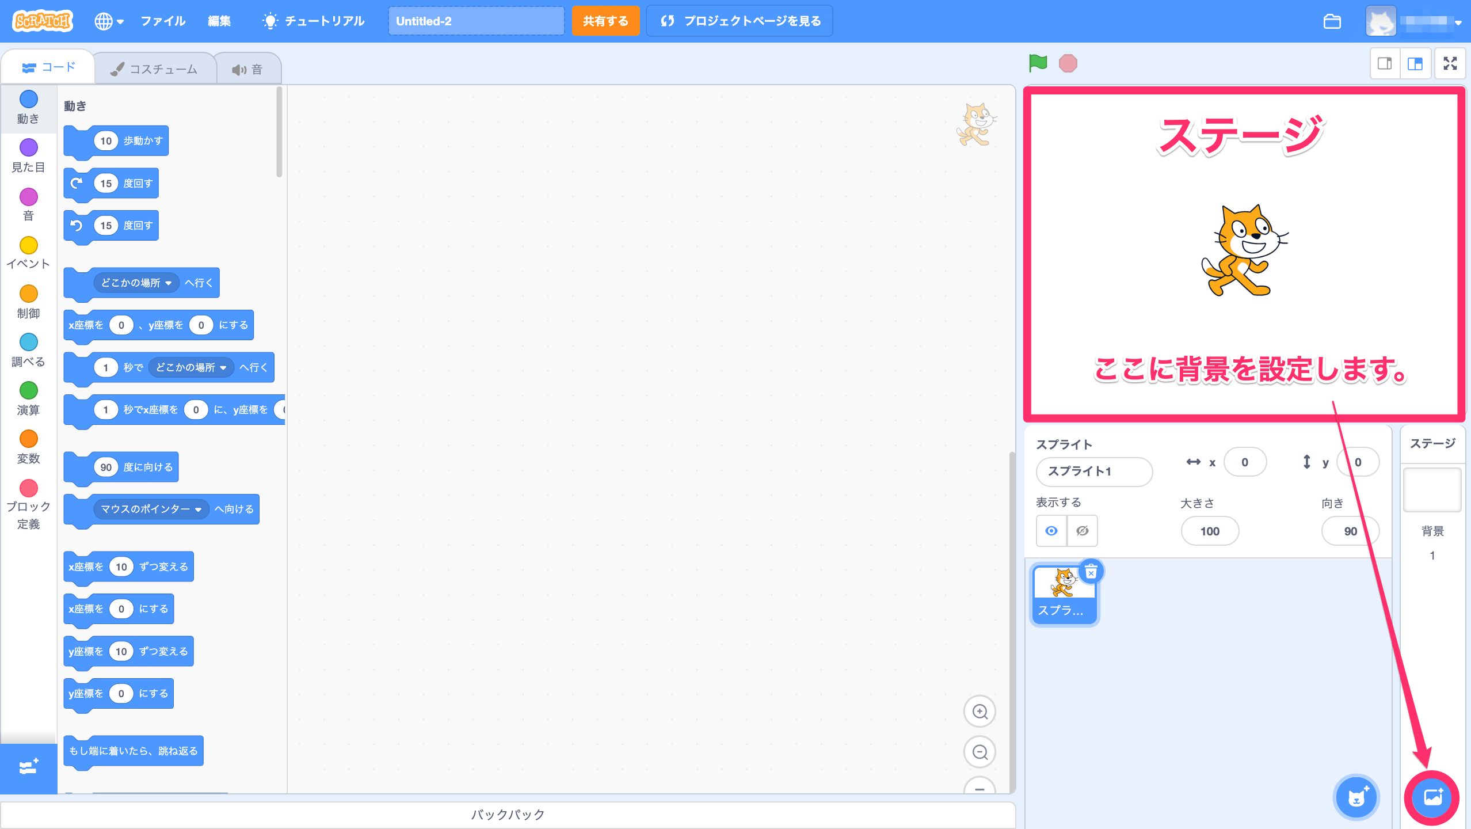Screen dimensions: 1471x829
Task: Select the 調べる block category
Action: point(28,351)
